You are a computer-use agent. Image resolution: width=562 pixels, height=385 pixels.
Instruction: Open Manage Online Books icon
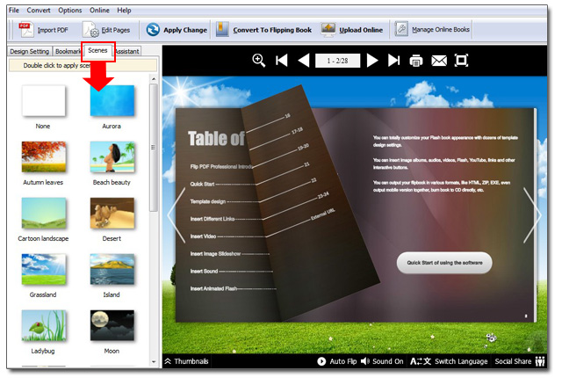coord(401,29)
